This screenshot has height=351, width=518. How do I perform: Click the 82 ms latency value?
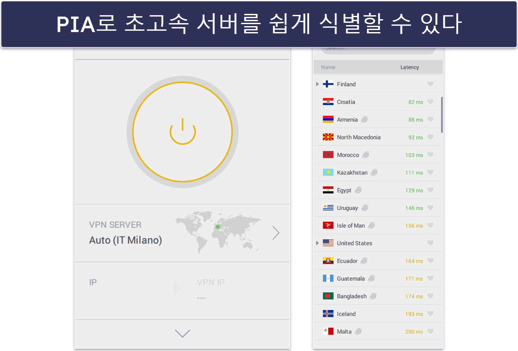(415, 102)
